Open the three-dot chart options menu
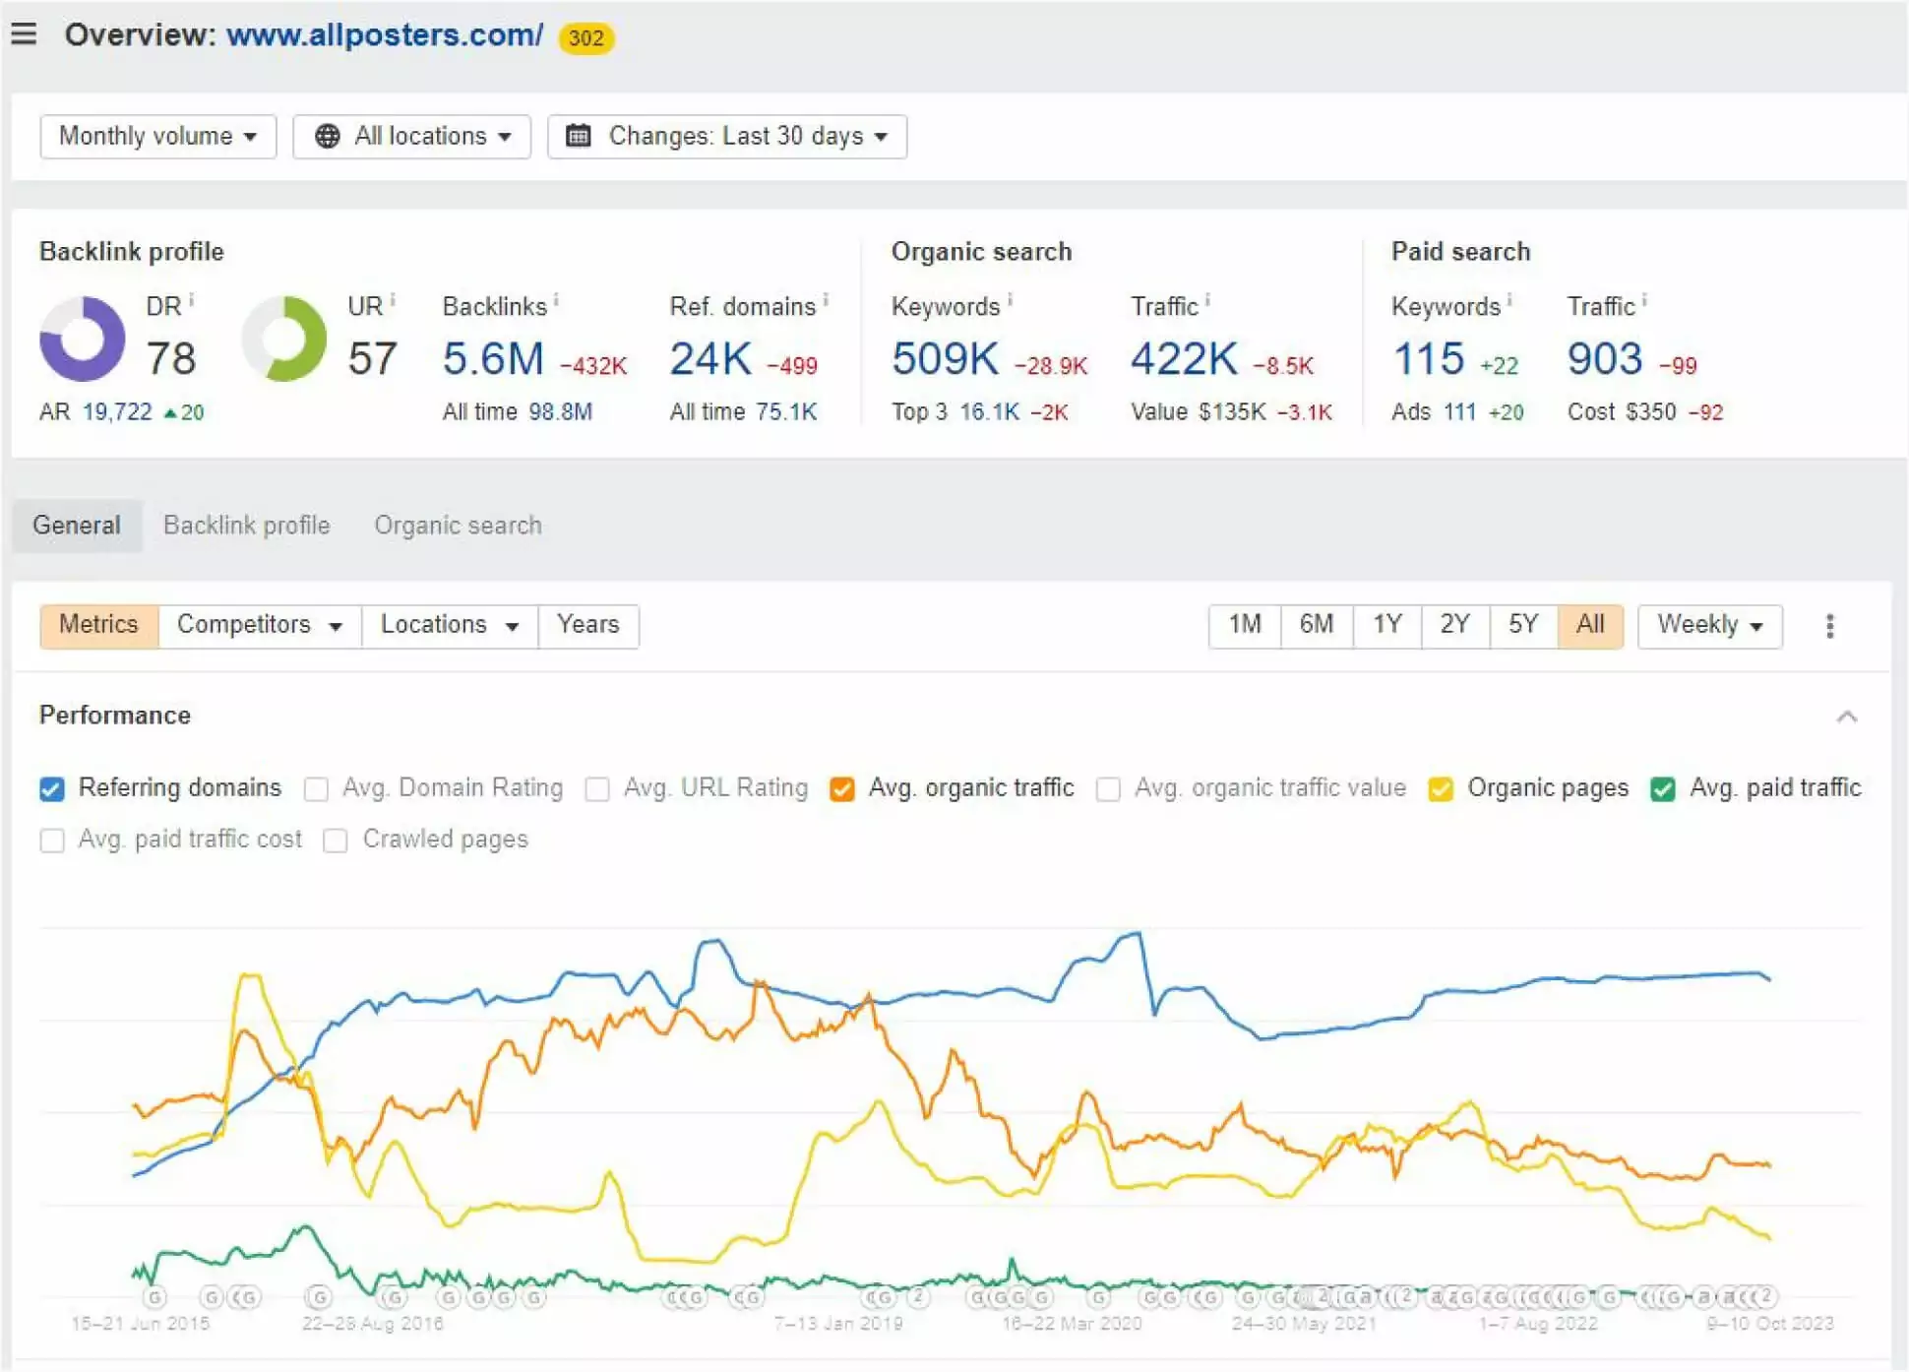Screen dimensions: 1909x1372 coord(1830,626)
